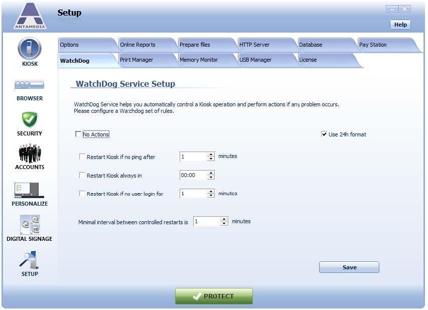Click the KIOSK sidebar label
The image size is (428, 310).
coord(30,64)
